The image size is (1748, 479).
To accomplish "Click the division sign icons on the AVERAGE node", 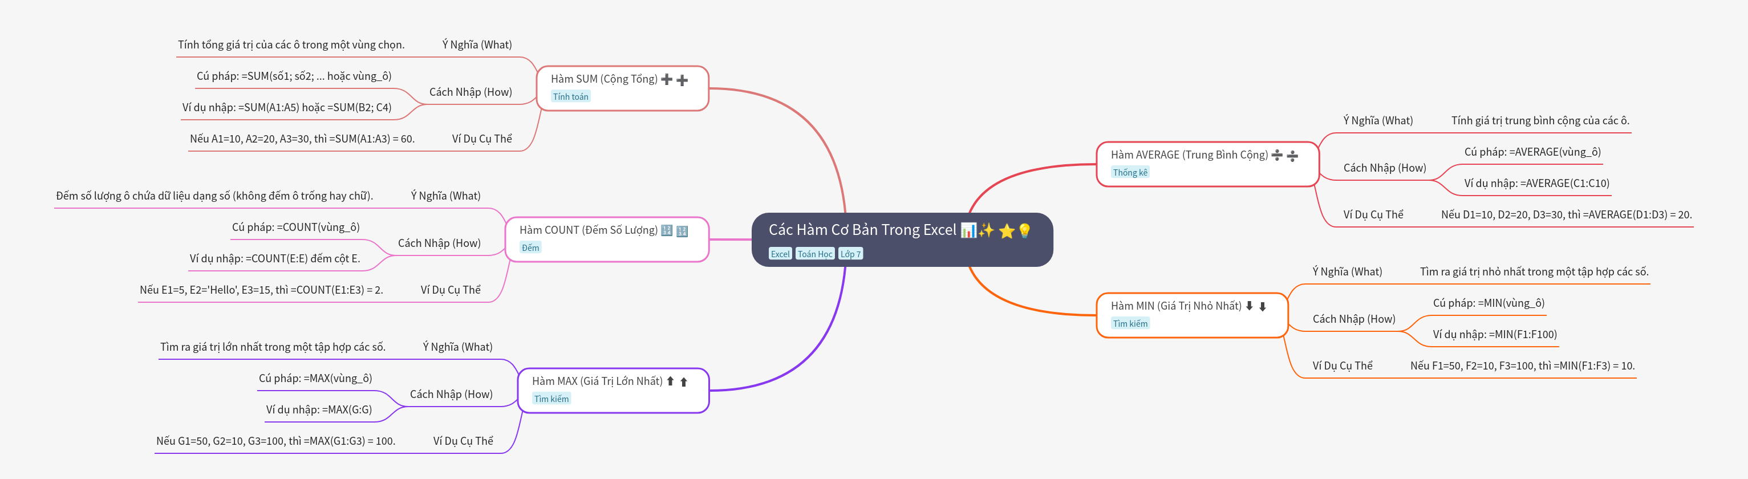I will click(x=1284, y=155).
